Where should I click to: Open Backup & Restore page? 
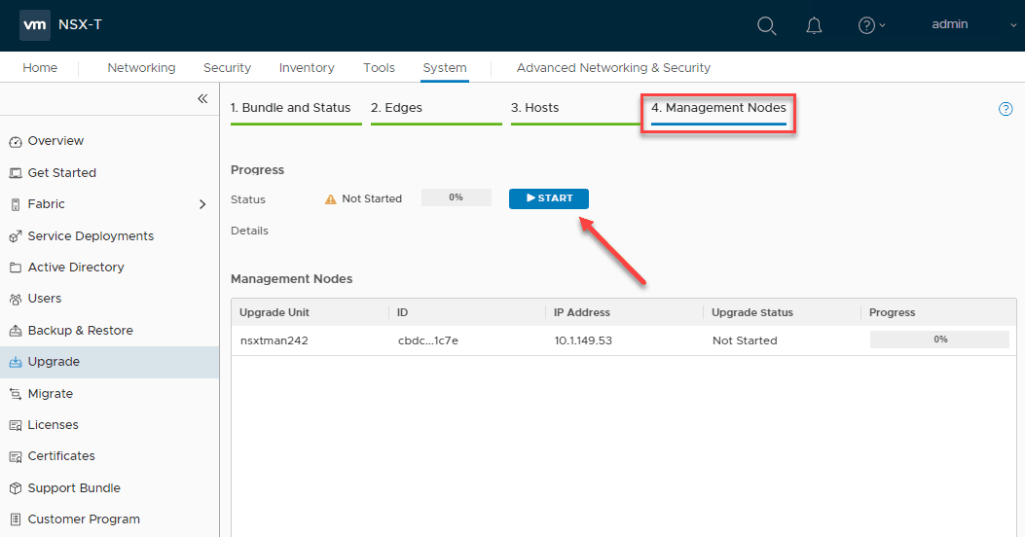81,331
